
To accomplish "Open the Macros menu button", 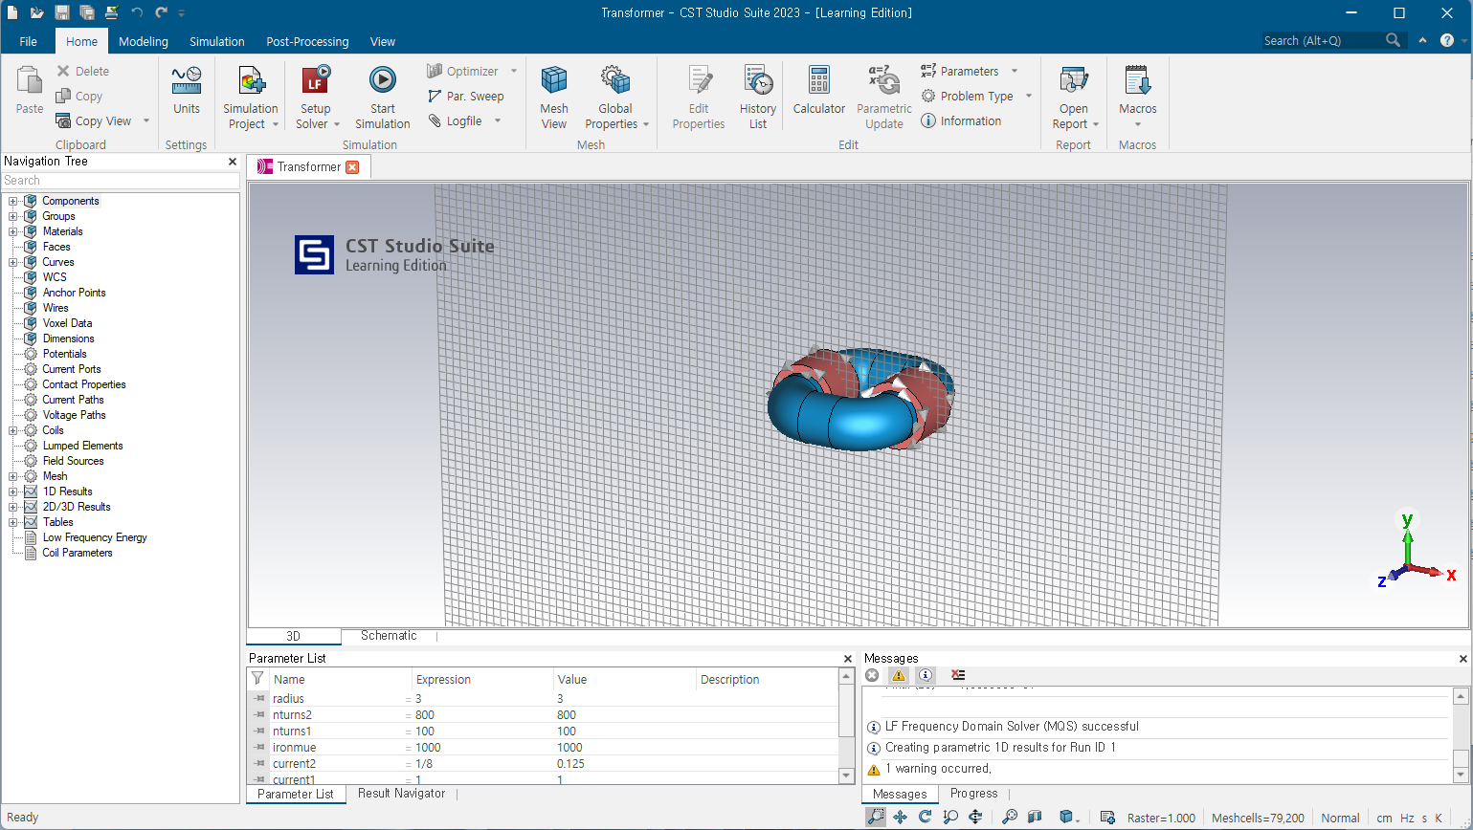I will click(1138, 98).
